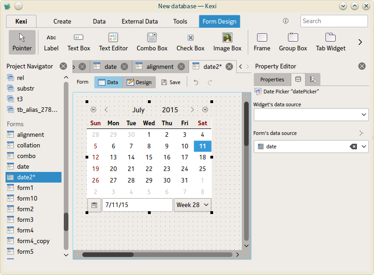The height and width of the screenshot is (275, 374).
Task: Pick the Text Editor widget tool
Action: click(113, 42)
